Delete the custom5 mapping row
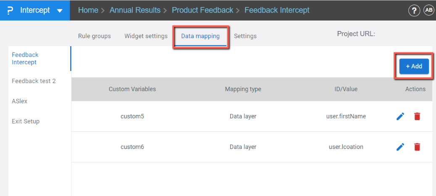The height and width of the screenshot is (196, 436). (x=417, y=116)
